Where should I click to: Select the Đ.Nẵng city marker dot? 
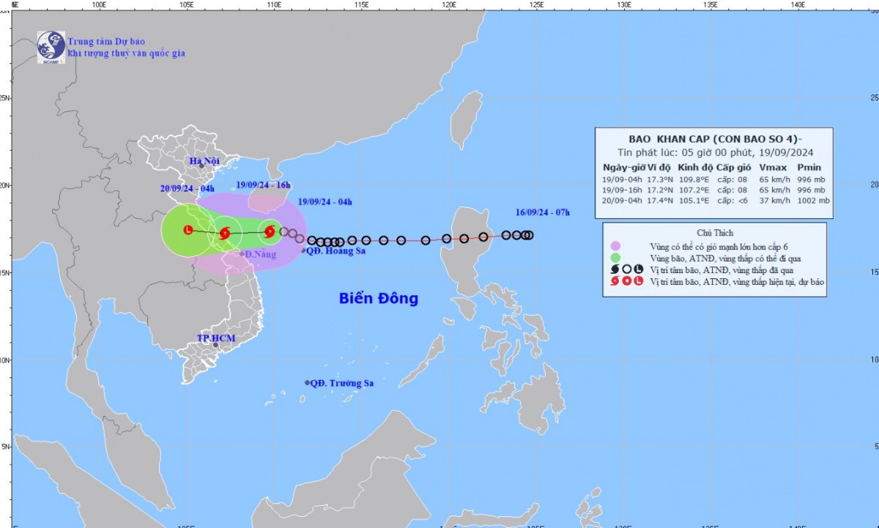[x=242, y=254]
